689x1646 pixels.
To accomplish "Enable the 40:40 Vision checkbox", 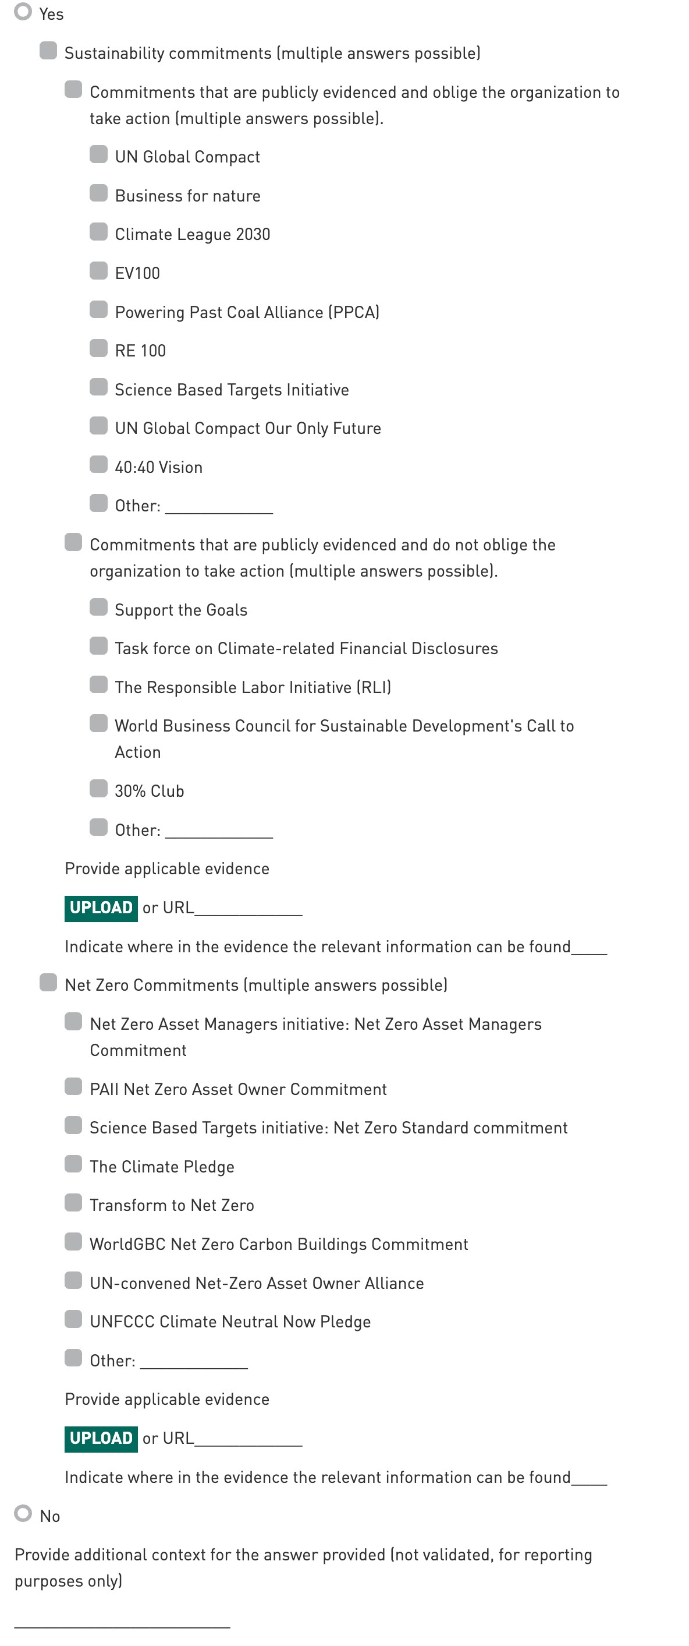I will click(x=98, y=465).
